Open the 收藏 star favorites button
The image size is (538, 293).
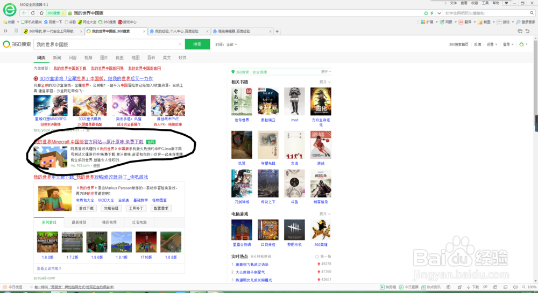(x=9, y=22)
